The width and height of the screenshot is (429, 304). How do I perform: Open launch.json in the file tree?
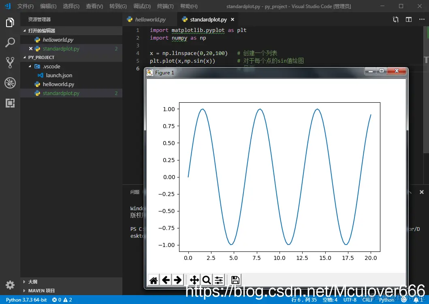[71, 75]
